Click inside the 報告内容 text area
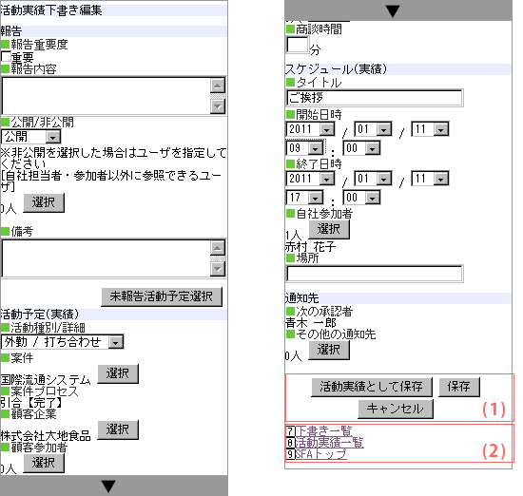Viewport: 523px width, 496px height. pyautogui.click(x=107, y=96)
